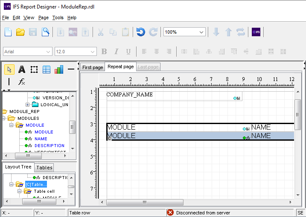Click the move up arrow icon
The image size is (306, 217).
point(228,32)
